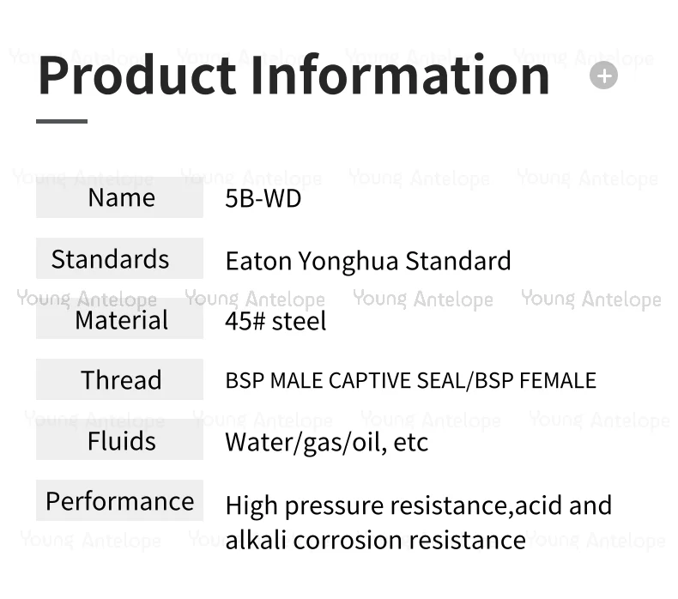The width and height of the screenshot is (678, 599).
Task: Click the Product Information heading
Action: click(294, 75)
